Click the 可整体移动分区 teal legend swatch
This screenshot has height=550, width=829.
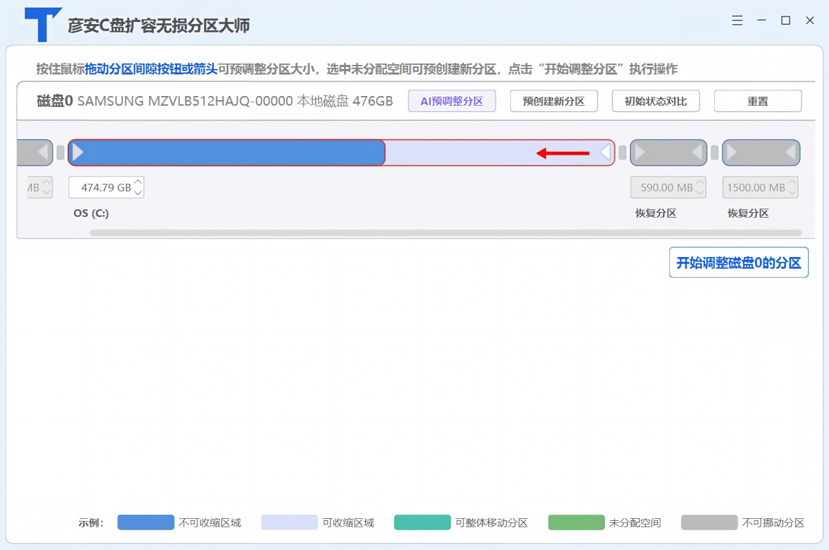[x=422, y=522]
